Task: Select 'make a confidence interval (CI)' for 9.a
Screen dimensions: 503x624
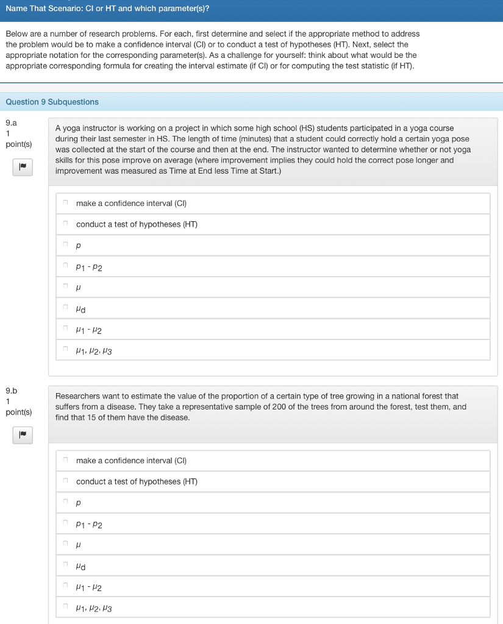Action: [x=65, y=201]
